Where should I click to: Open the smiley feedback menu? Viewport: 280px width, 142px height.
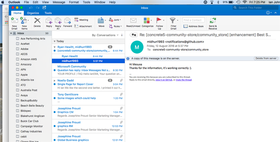[269, 13]
